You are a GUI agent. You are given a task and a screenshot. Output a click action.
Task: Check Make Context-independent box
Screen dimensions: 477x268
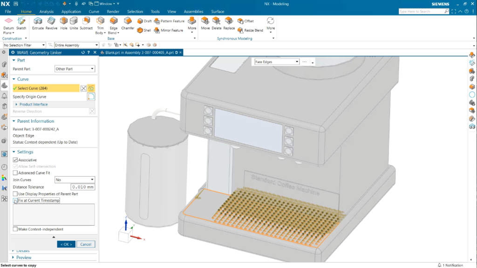(15, 229)
